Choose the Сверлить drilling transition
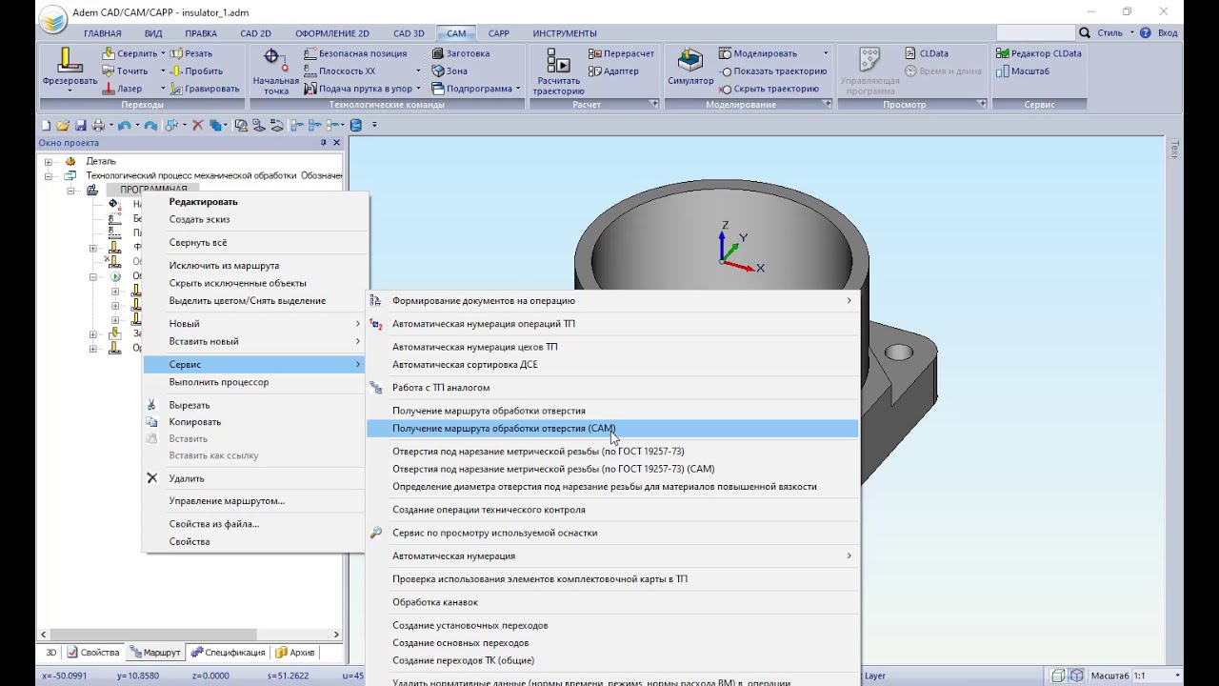 [x=130, y=53]
